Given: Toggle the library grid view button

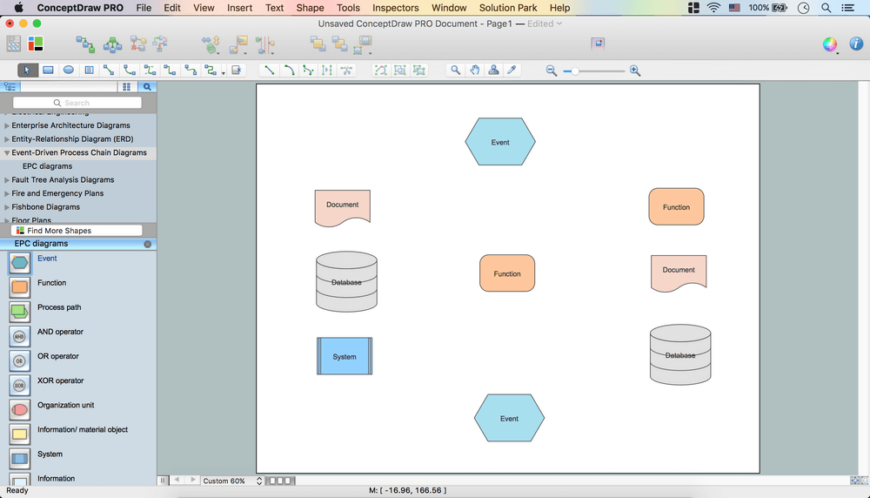Looking at the screenshot, I should [x=126, y=87].
